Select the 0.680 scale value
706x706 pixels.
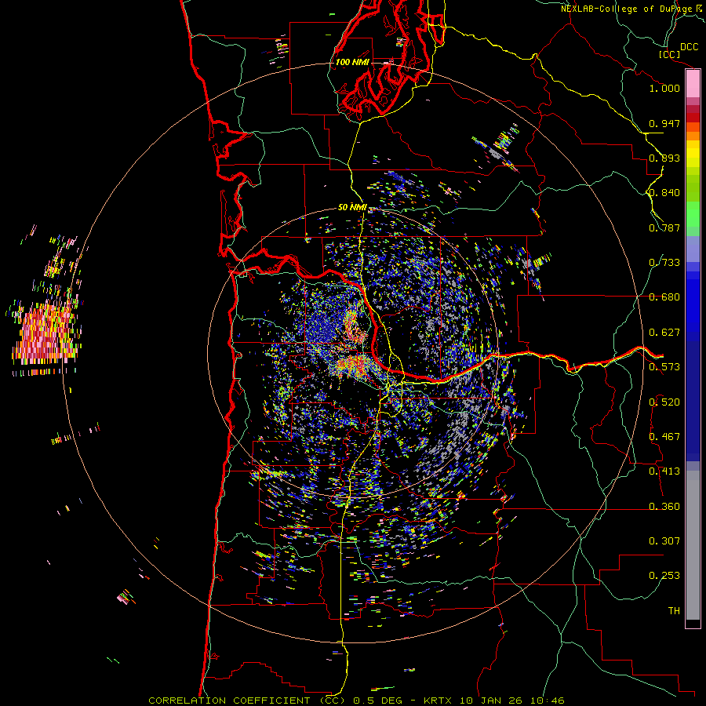664,297
